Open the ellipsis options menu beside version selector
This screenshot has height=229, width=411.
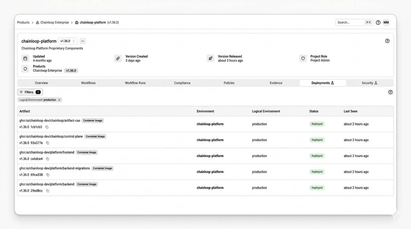83,41
